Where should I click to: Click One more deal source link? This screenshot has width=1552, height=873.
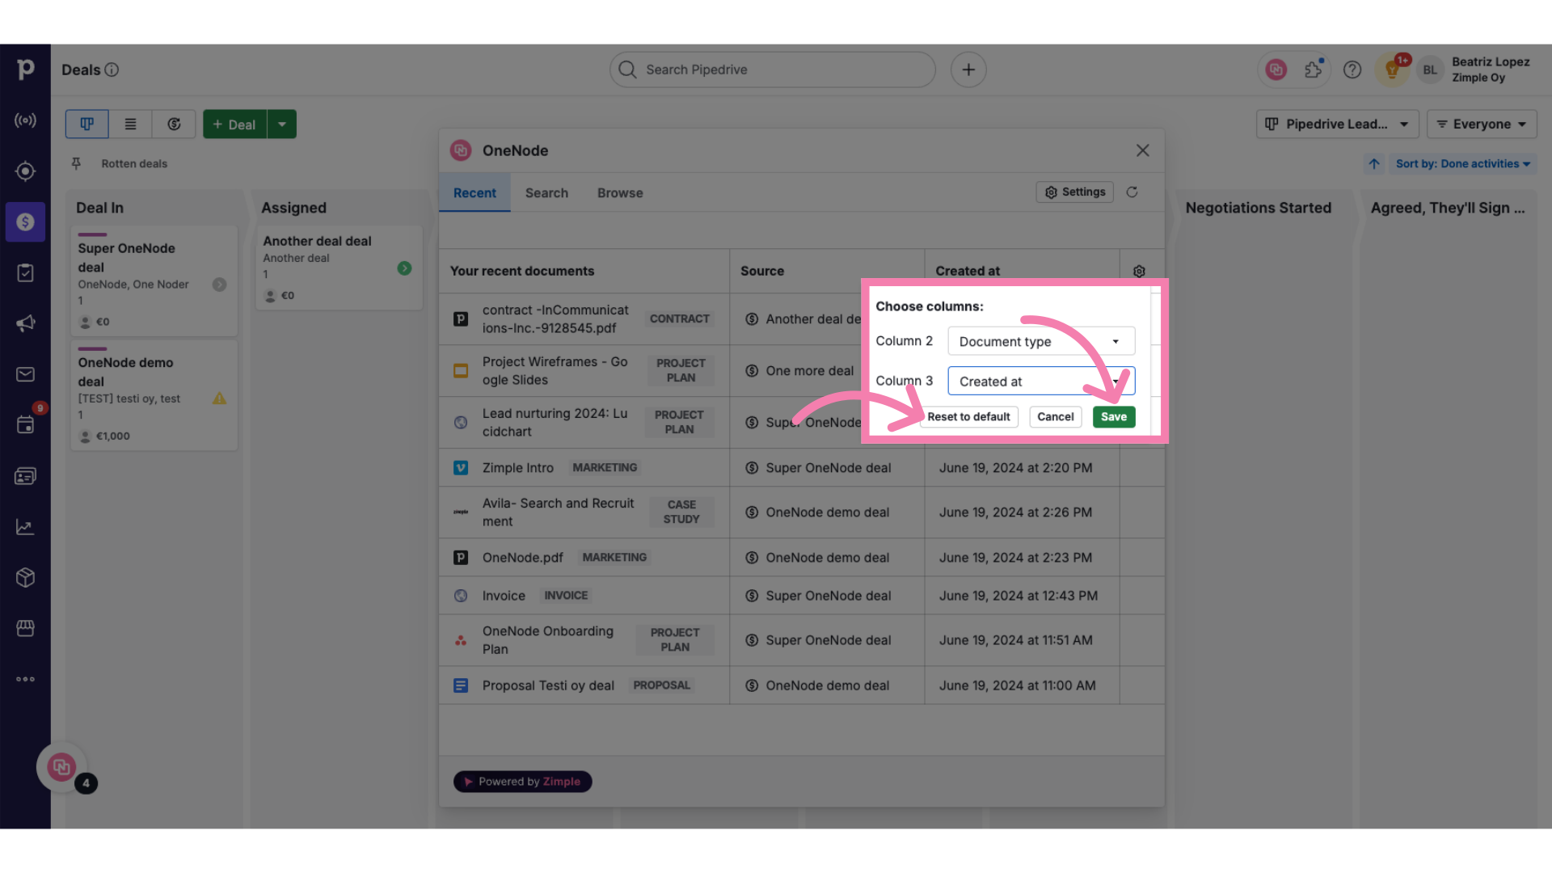(809, 371)
